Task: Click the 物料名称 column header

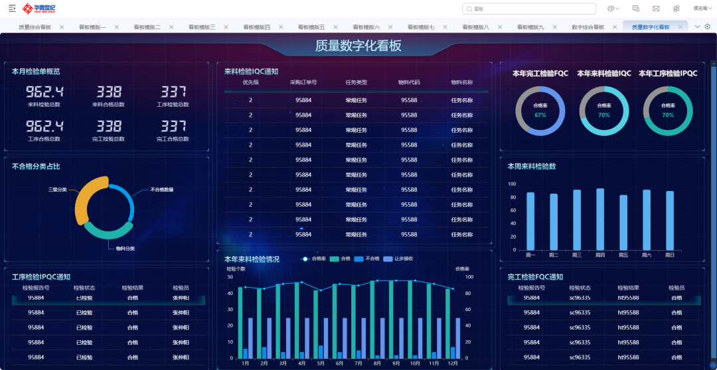Action: coord(462,83)
